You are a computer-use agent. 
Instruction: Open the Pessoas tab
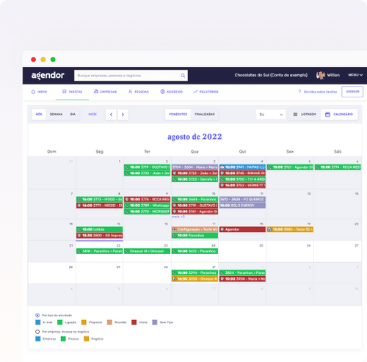point(139,92)
